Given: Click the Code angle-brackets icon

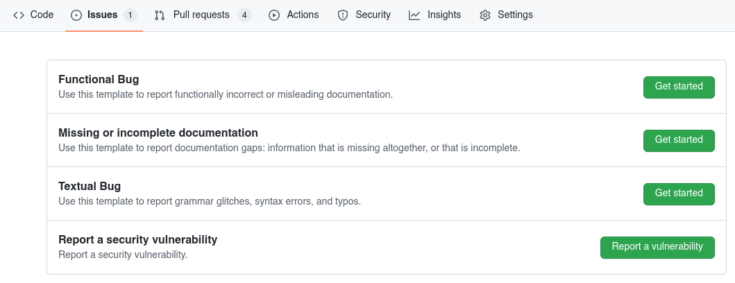Looking at the screenshot, I should [19, 15].
